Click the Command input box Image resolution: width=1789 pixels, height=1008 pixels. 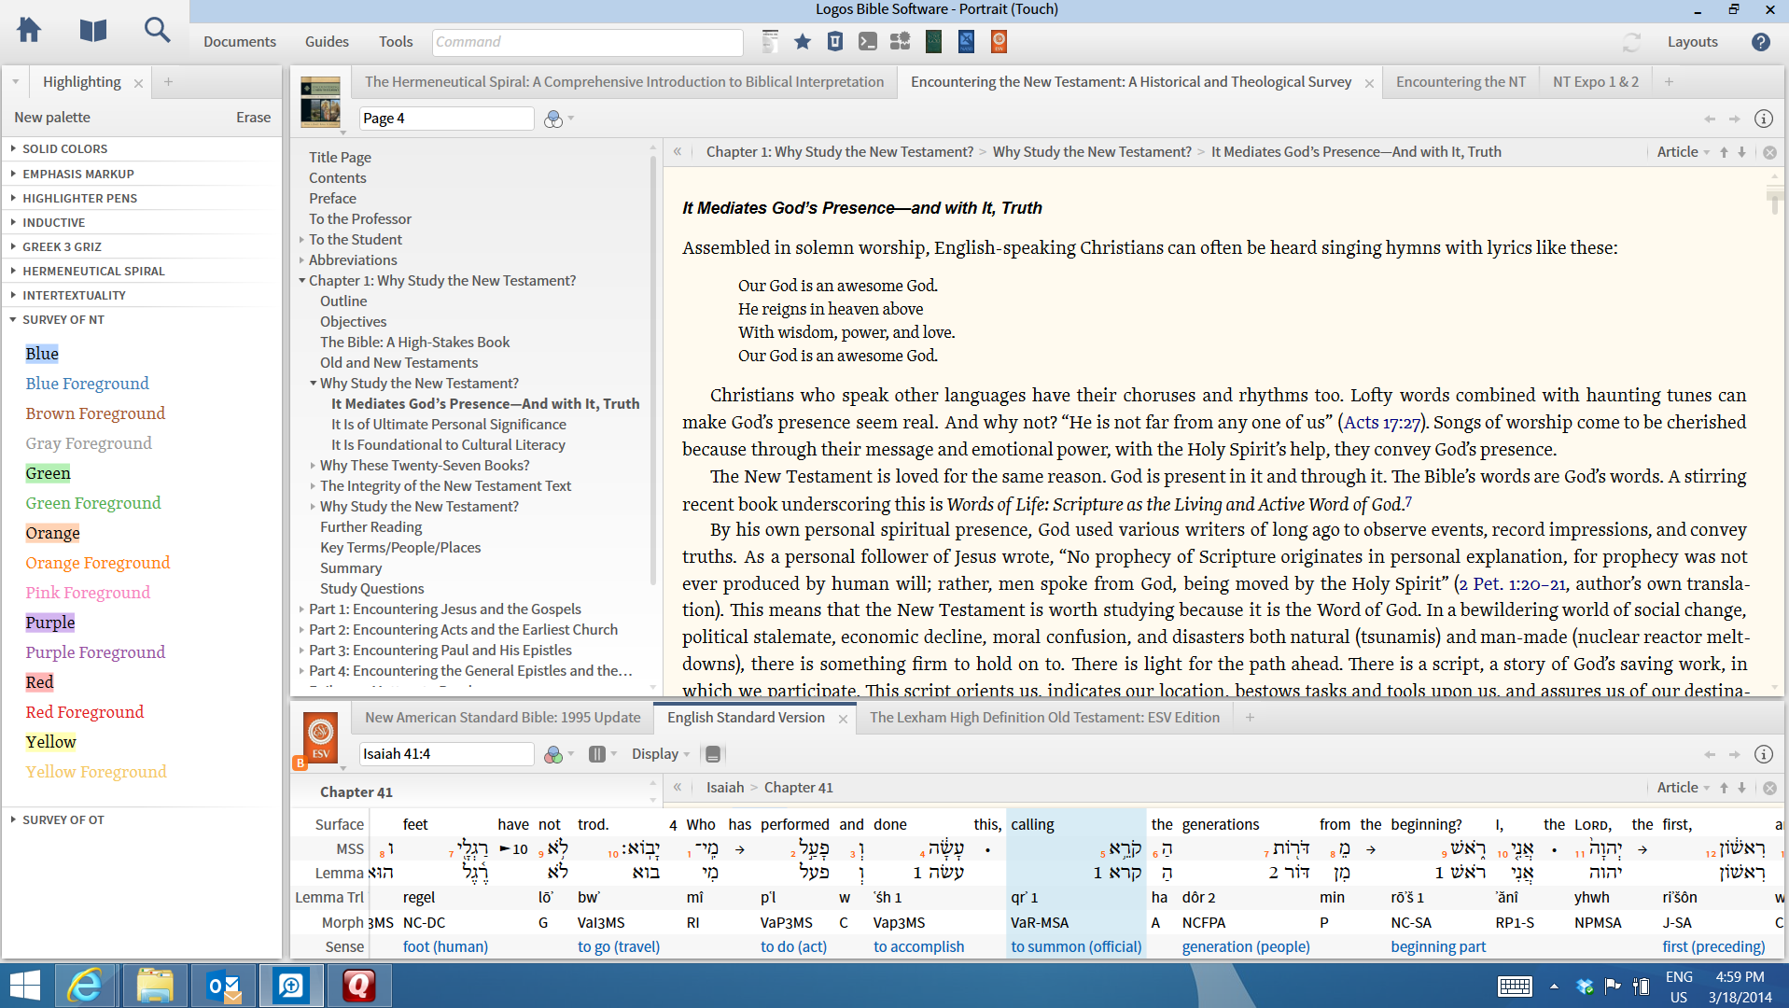tap(588, 42)
